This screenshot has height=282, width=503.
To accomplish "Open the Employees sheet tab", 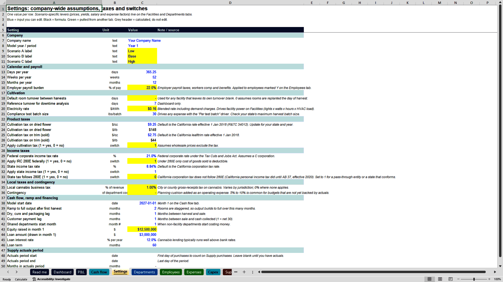I will pyautogui.click(x=171, y=272).
